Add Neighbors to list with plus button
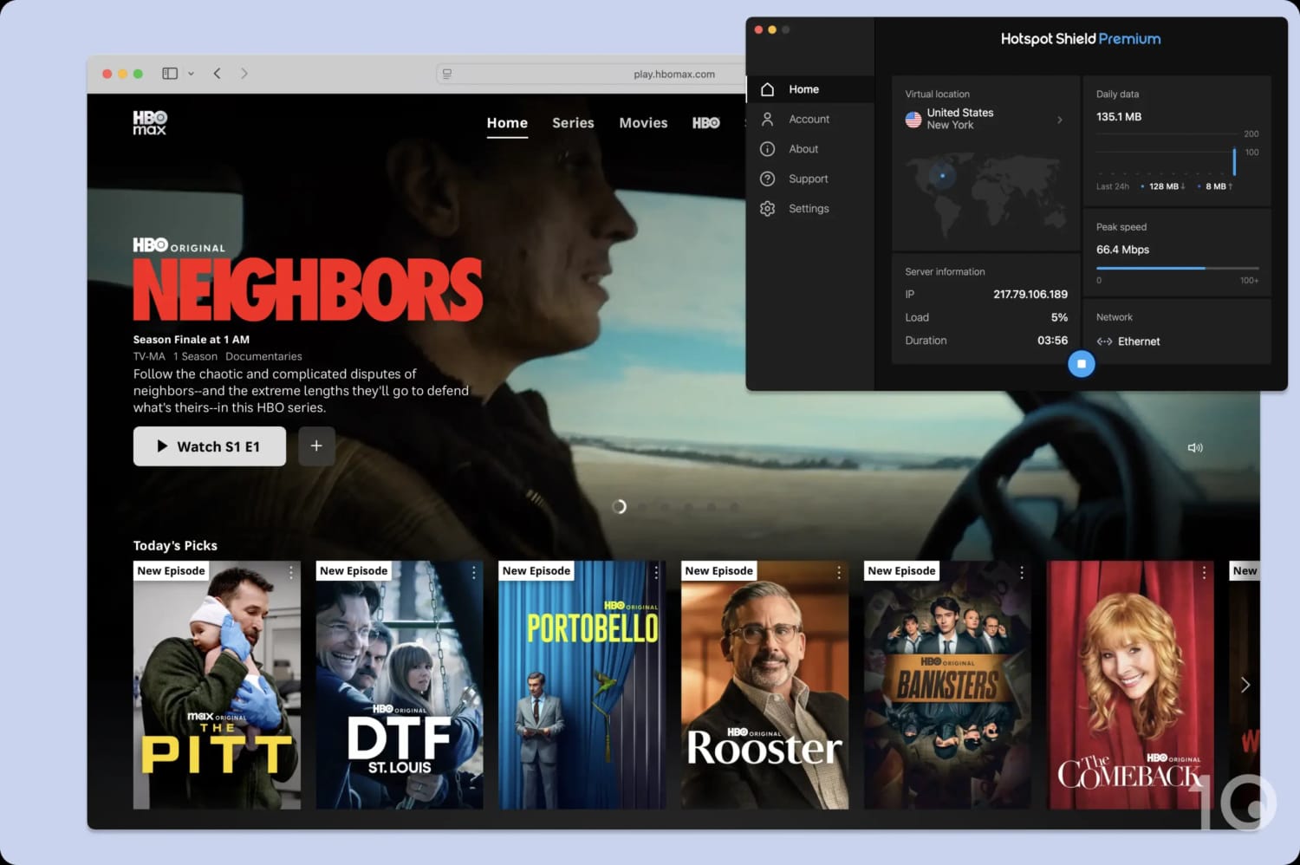The height and width of the screenshot is (865, 1300). (316, 446)
